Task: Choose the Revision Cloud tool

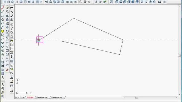Action: coord(3,35)
